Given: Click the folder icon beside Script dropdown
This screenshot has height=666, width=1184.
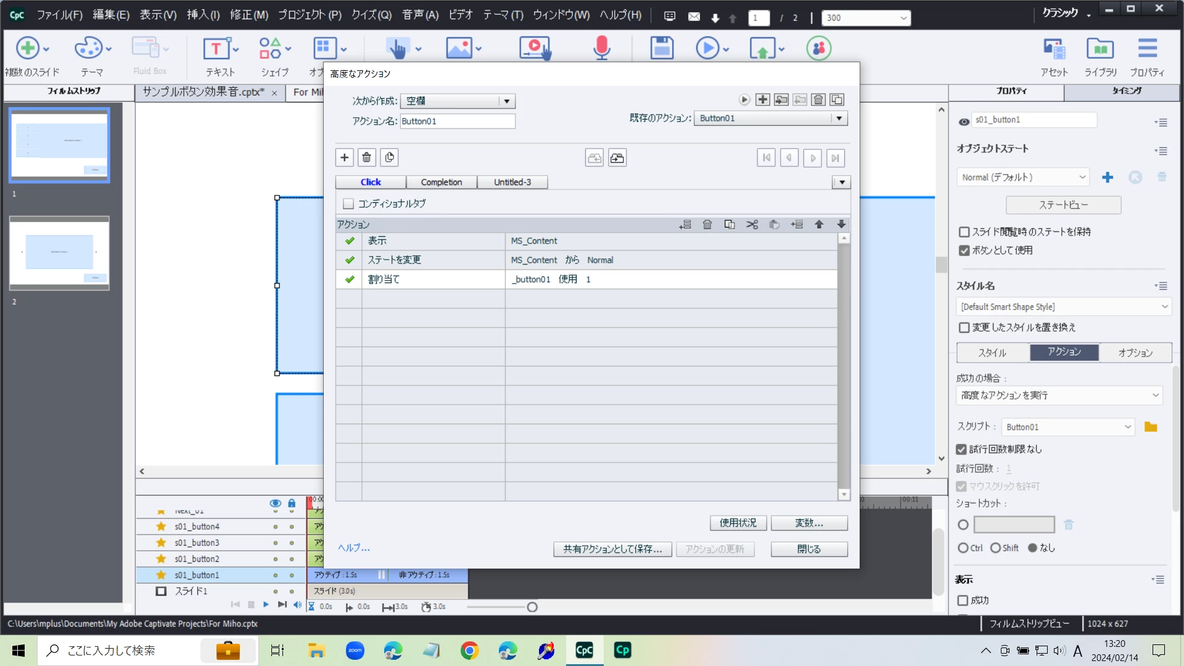Looking at the screenshot, I should [1151, 427].
